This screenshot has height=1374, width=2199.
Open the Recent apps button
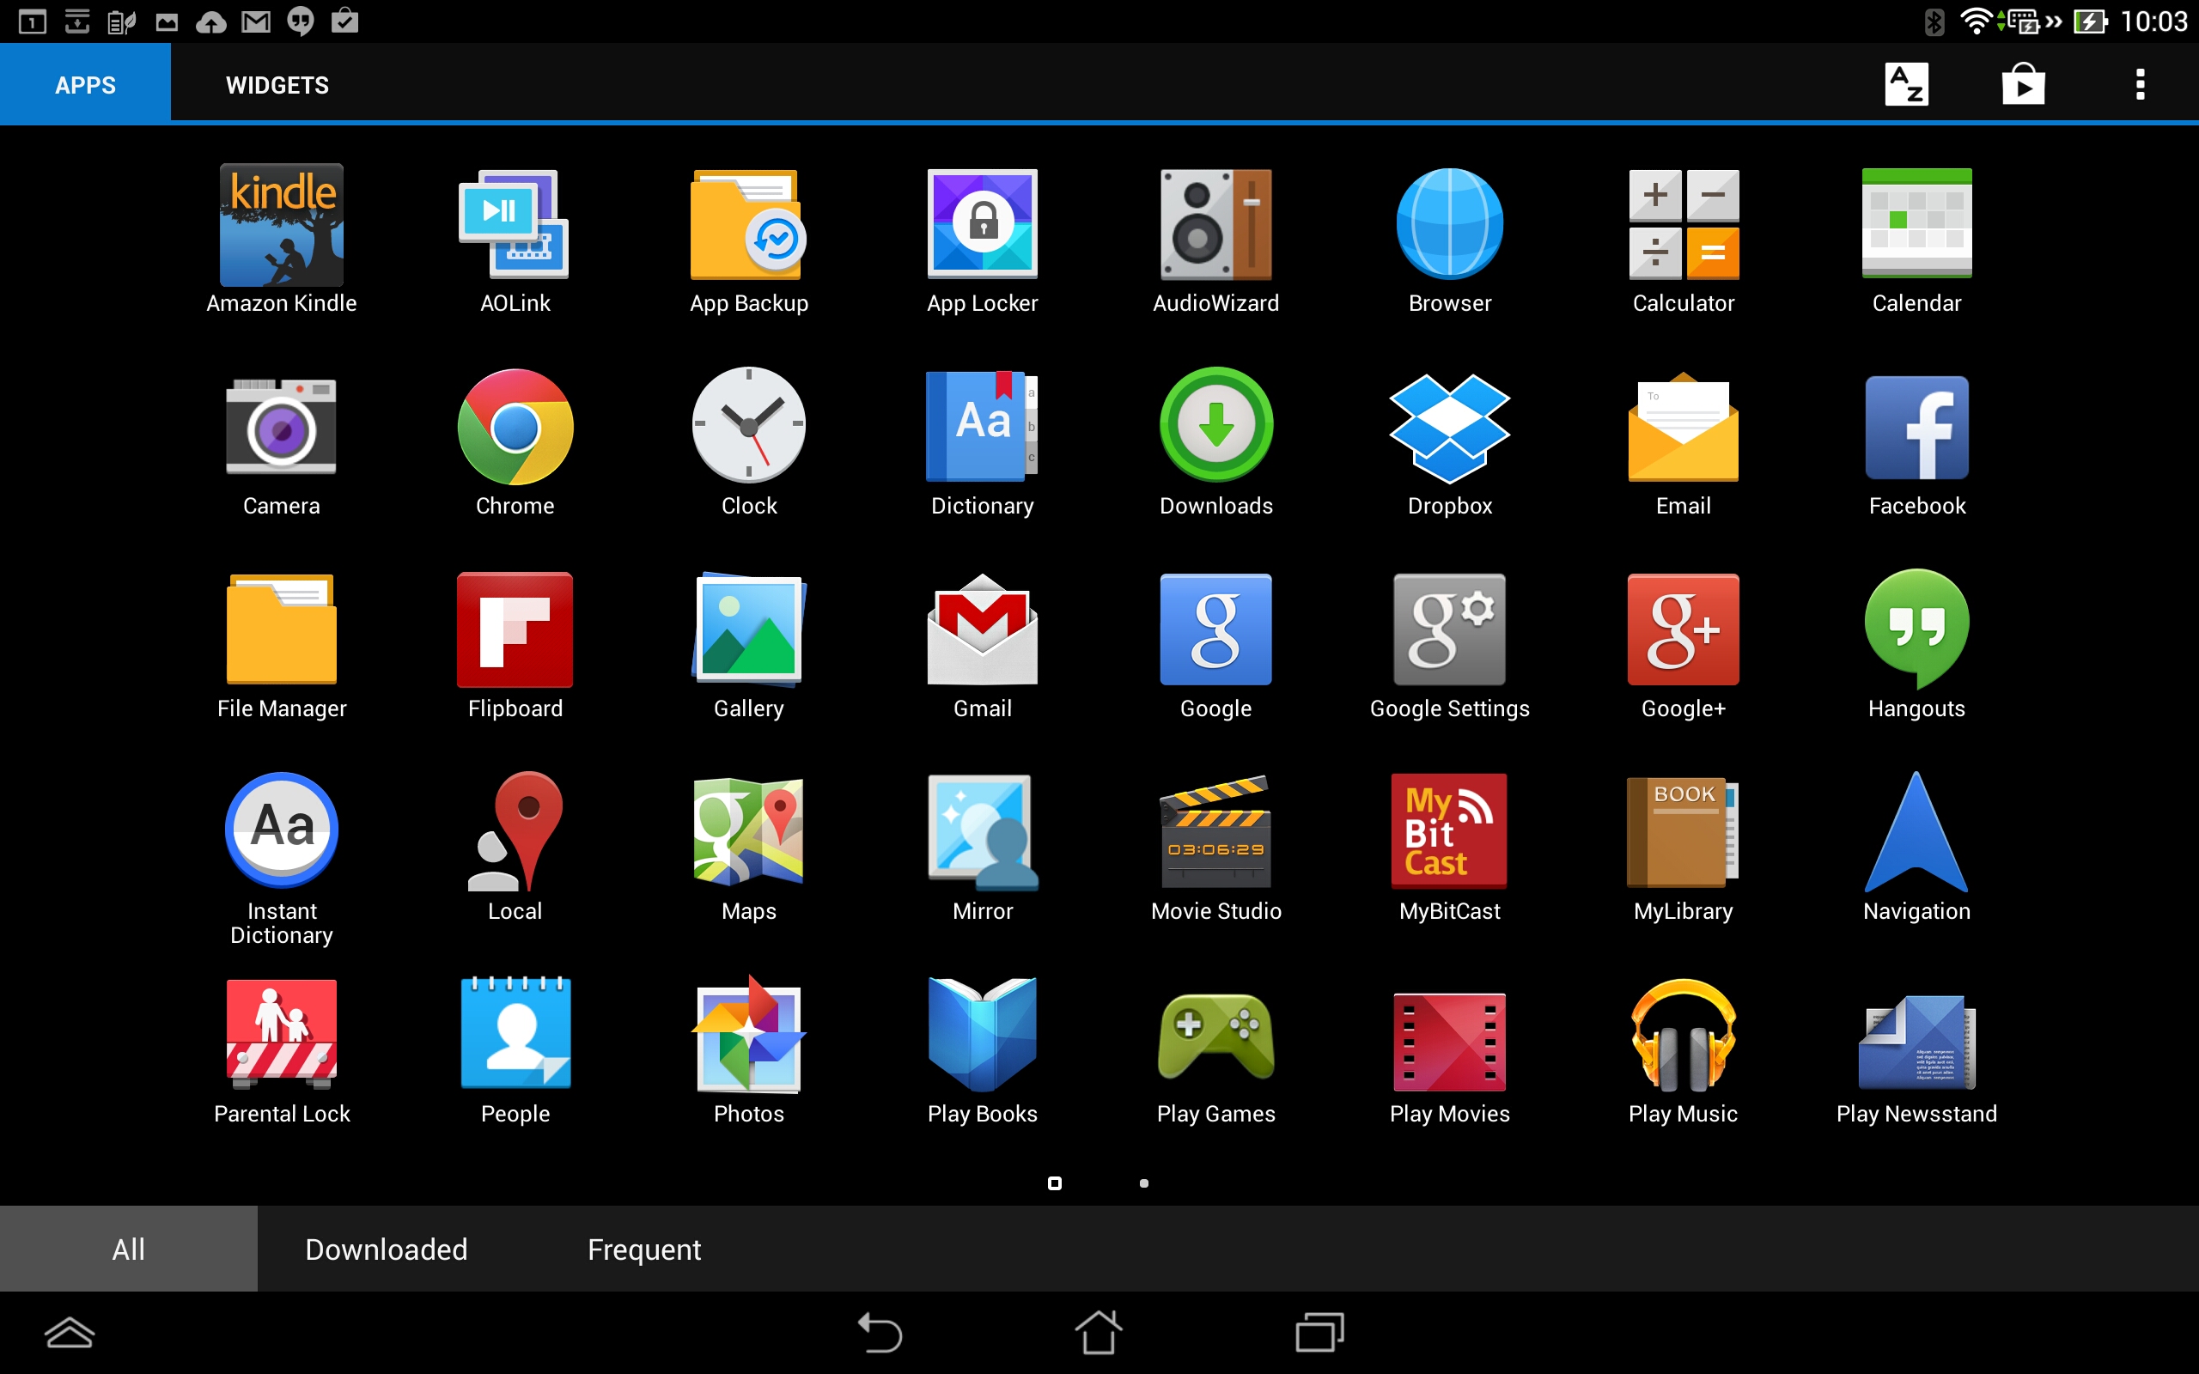[x=1319, y=1332]
